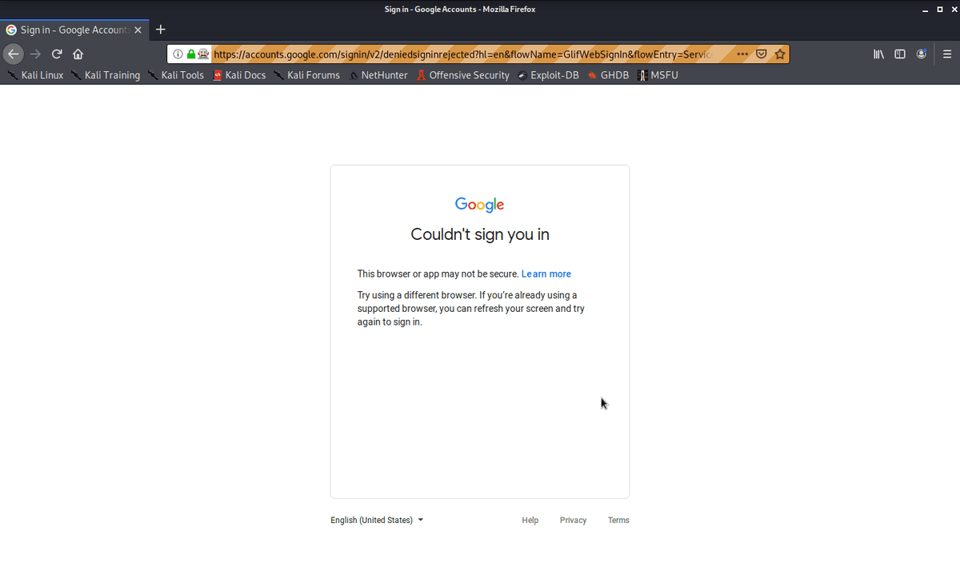Open the Help footer link

pos(530,520)
